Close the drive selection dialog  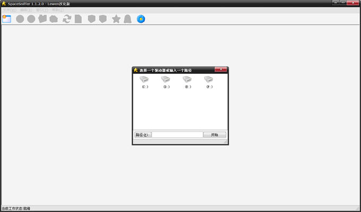click(x=220, y=70)
